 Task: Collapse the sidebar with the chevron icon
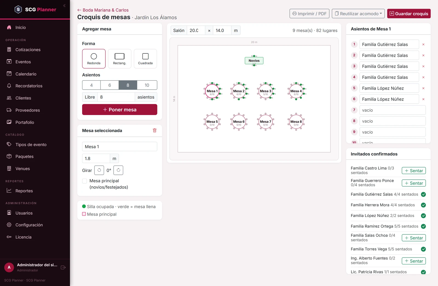(64, 5)
